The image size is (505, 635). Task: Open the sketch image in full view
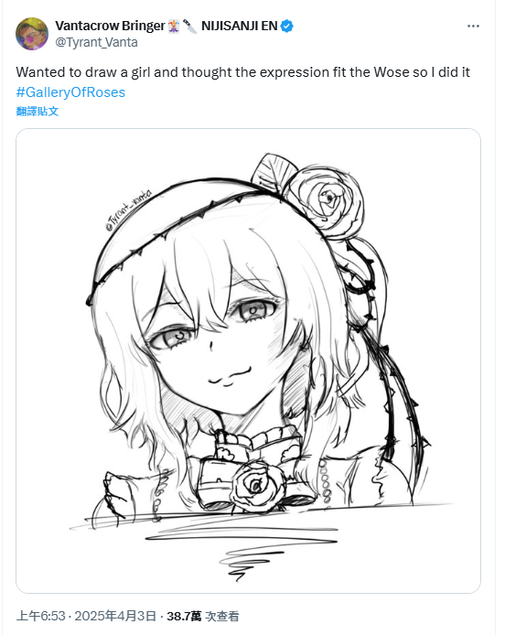coord(248,361)
